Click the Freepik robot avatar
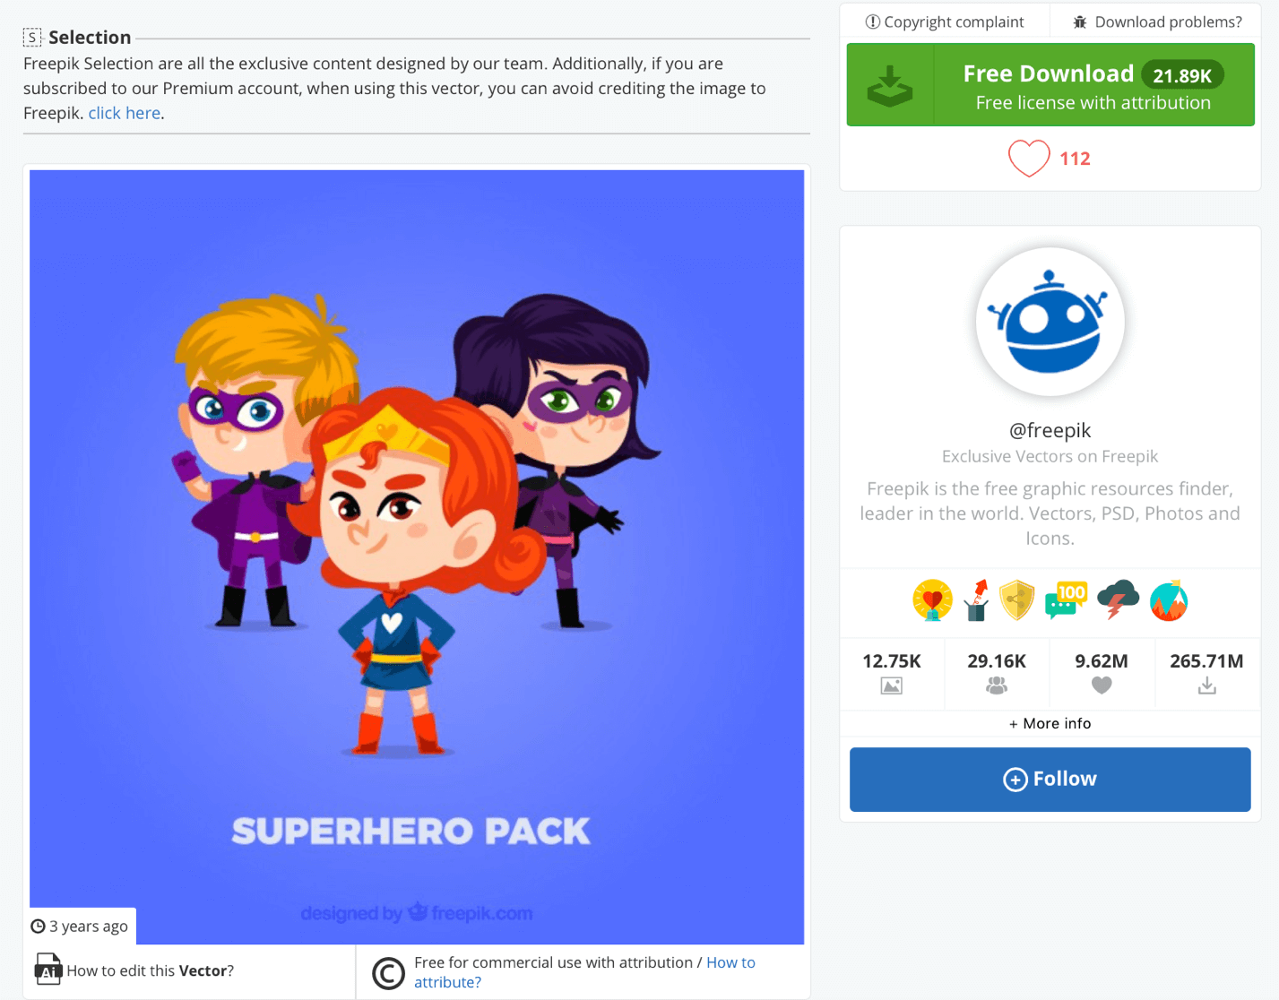The width and height of the screenshot is (1279, 1000). point(1050,322)
